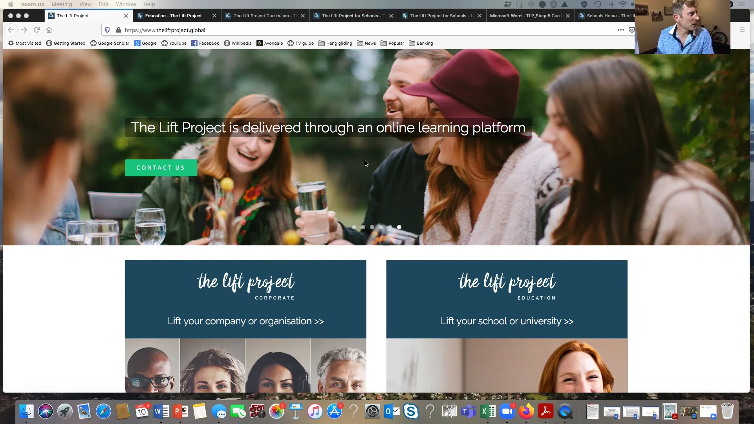Open the Wi-Fi menu in the menu bar
754x424 pixels.
(x=623, y=4)
